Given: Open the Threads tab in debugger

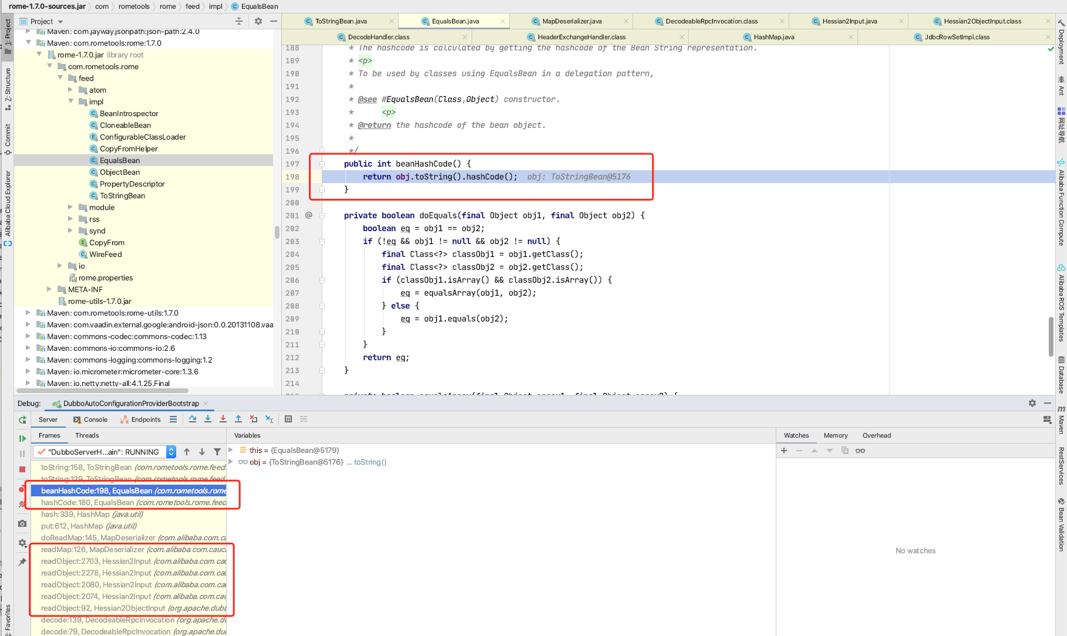Looking at the screenshot, I should pos(87,435).
